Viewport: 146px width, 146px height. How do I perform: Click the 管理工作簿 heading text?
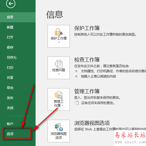(x=87, y=91)
